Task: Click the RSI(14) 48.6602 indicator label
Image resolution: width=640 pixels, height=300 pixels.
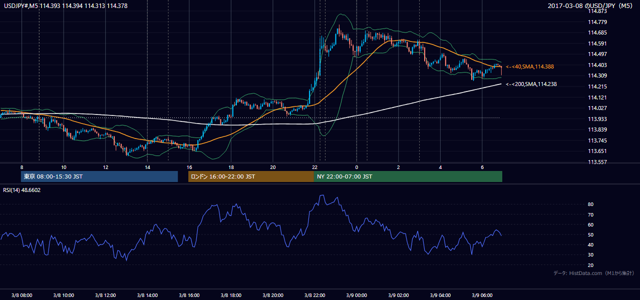Action: coord(22,190)
